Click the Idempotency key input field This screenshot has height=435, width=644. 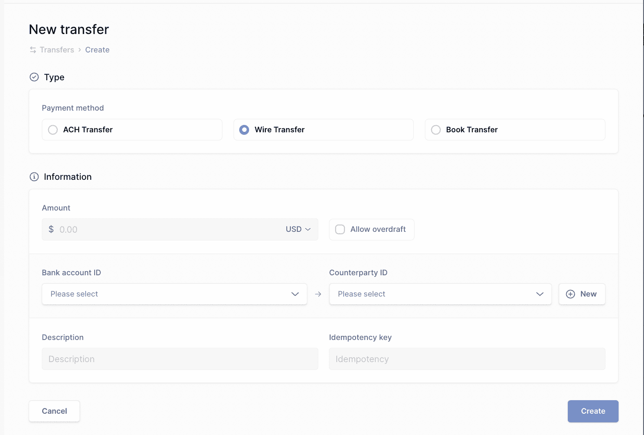(x=467, y=359)
